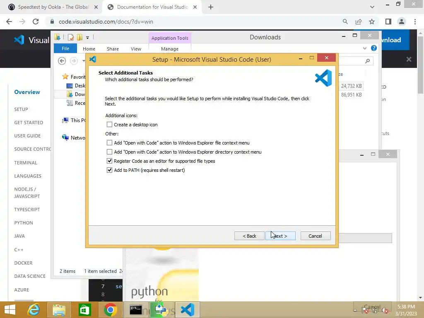Open Chrome three-dot menu
This screenshot has width=424, height=318.
(415, 22)
